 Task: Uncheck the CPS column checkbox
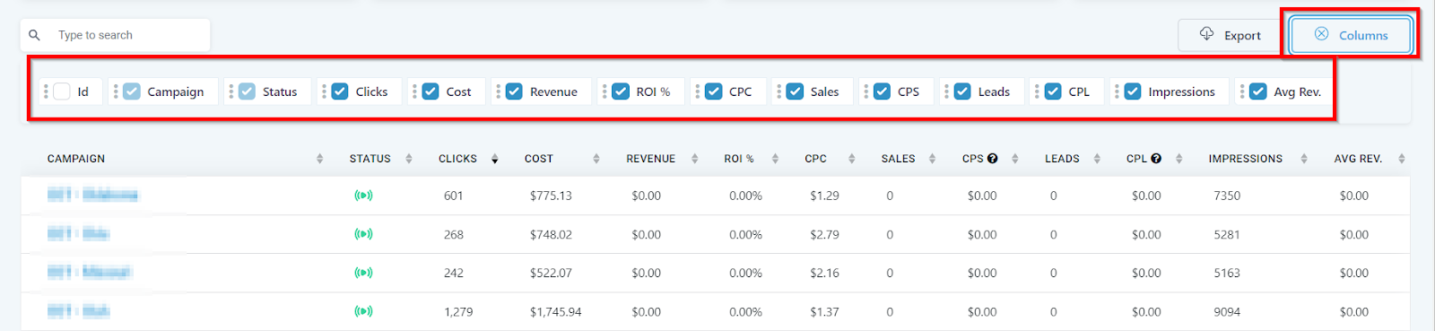coord(882,91)
